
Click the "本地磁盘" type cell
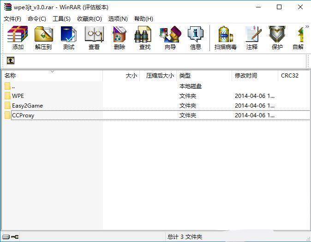click(191, 86)
